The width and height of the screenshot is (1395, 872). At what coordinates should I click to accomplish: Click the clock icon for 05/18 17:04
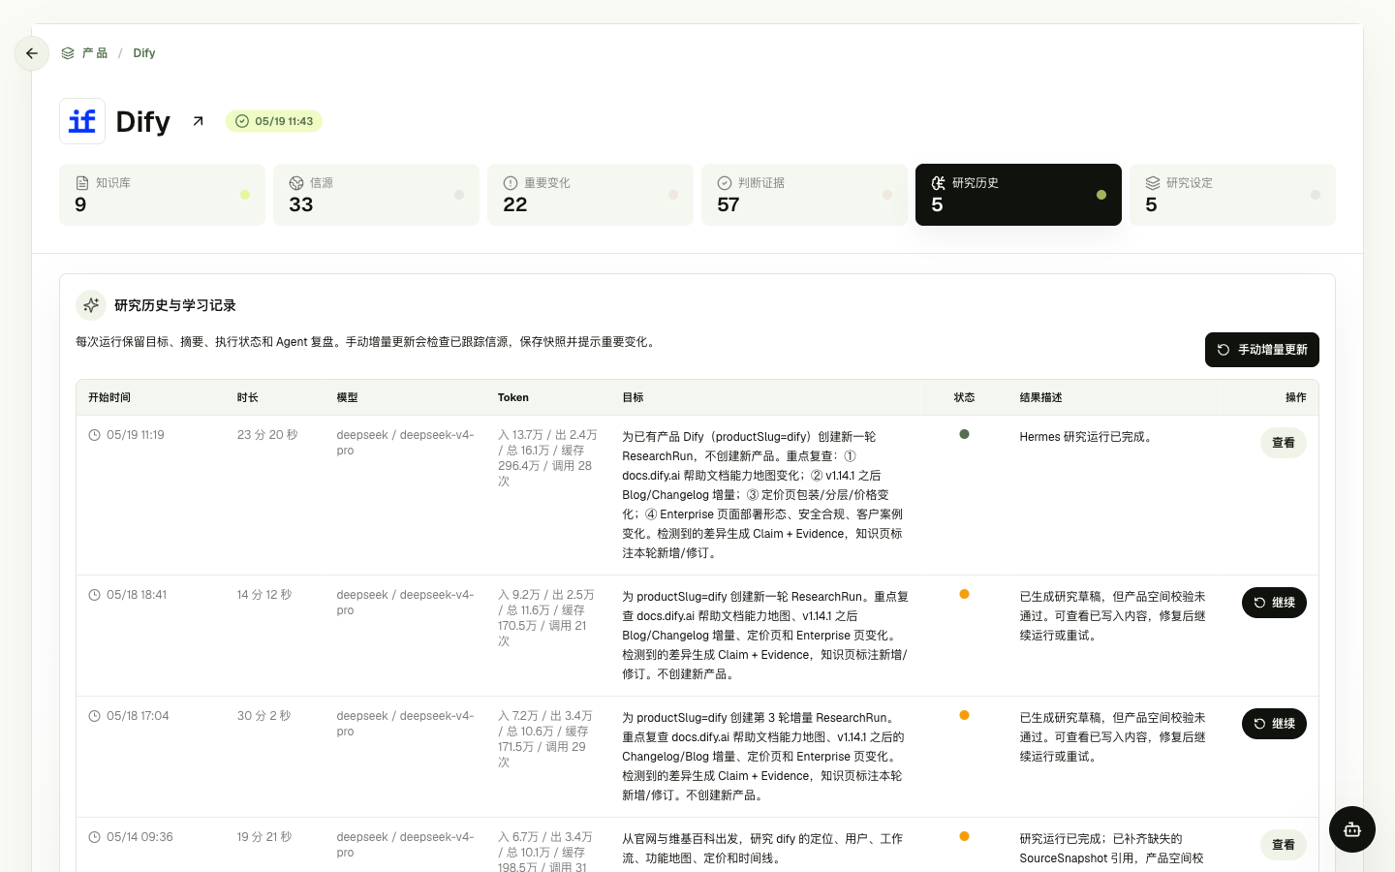click(x=95, y=716)
